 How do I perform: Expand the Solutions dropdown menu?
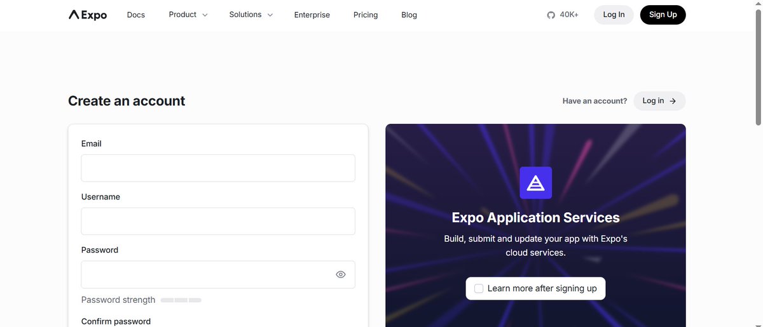[x=251, y=15]
